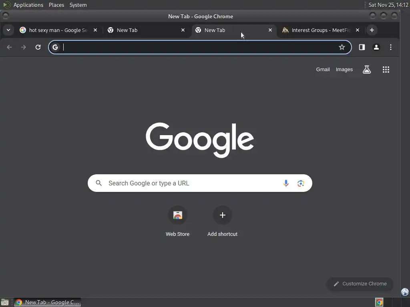Open Chrome three-dot menu
The height and width of the screenshot is (307, 410).
pyautogui.click(x=391, y=47)
